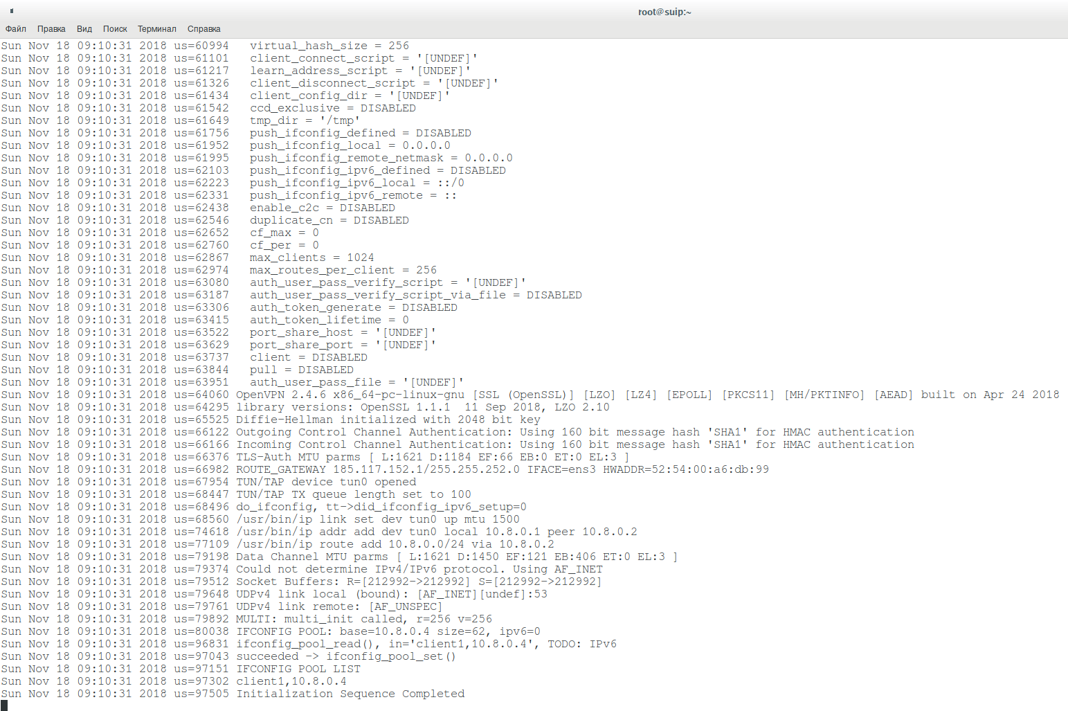Image resolution: width=1068 pixels, height=711 pixels.
Task: Open the Терминал menu
Action: [156, 29]
